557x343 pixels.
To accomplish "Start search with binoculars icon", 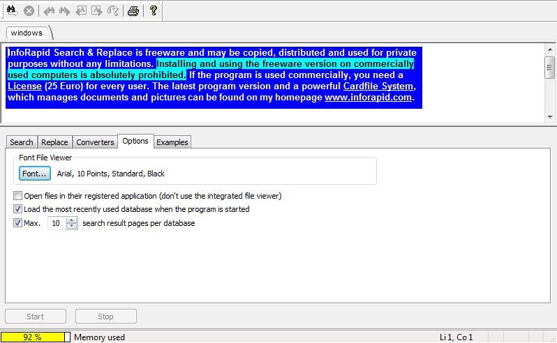I will (x=12, y=10).
